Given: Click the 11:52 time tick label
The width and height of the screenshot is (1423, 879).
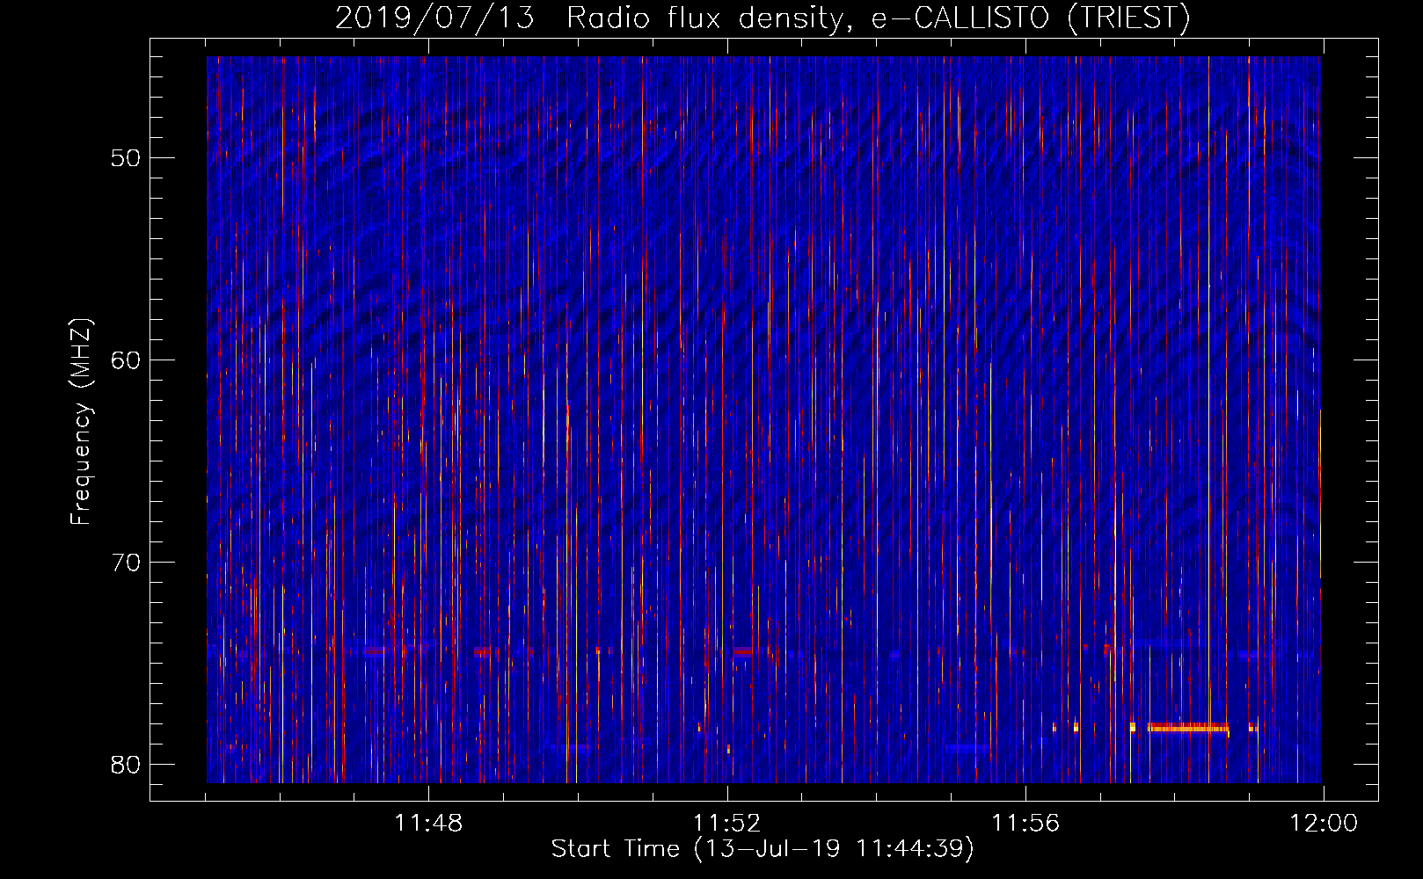Looking at the screenshot, I should (x=727, y=824).
